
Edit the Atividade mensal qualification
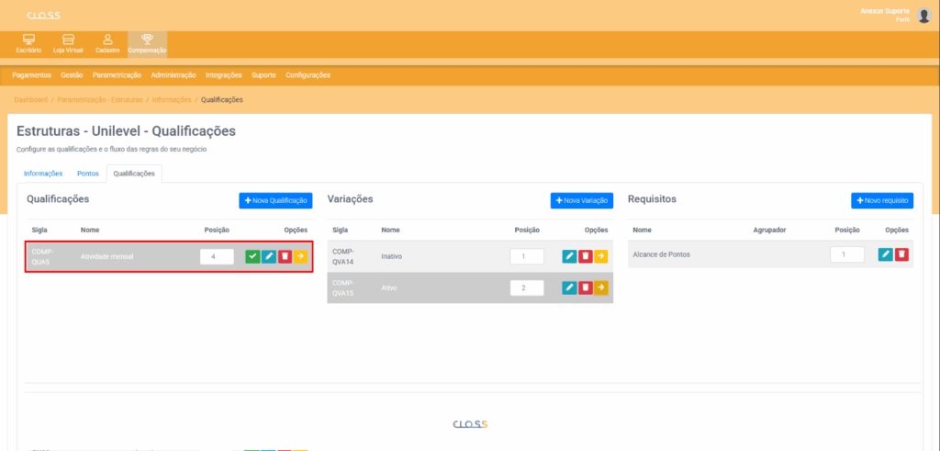(x=269, y=256)
